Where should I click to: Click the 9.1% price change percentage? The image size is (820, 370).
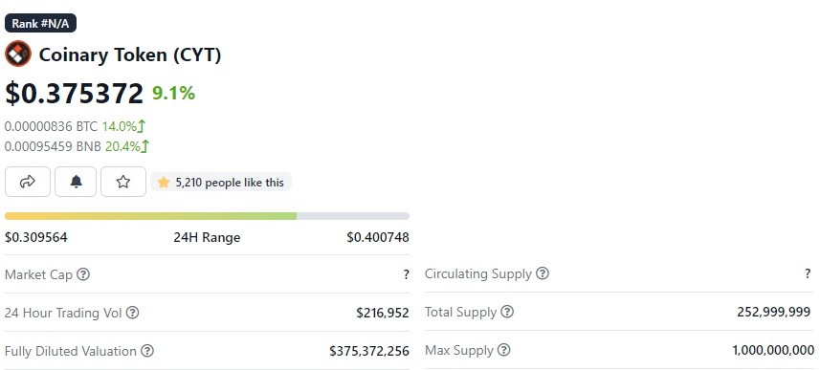pos(173,94)
